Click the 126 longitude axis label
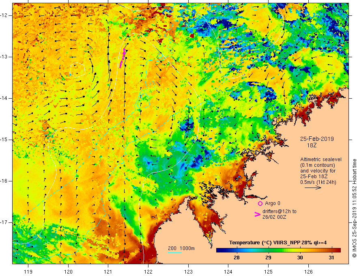The height and width of the screenshot is (276, 357). (x=308, y=272)
